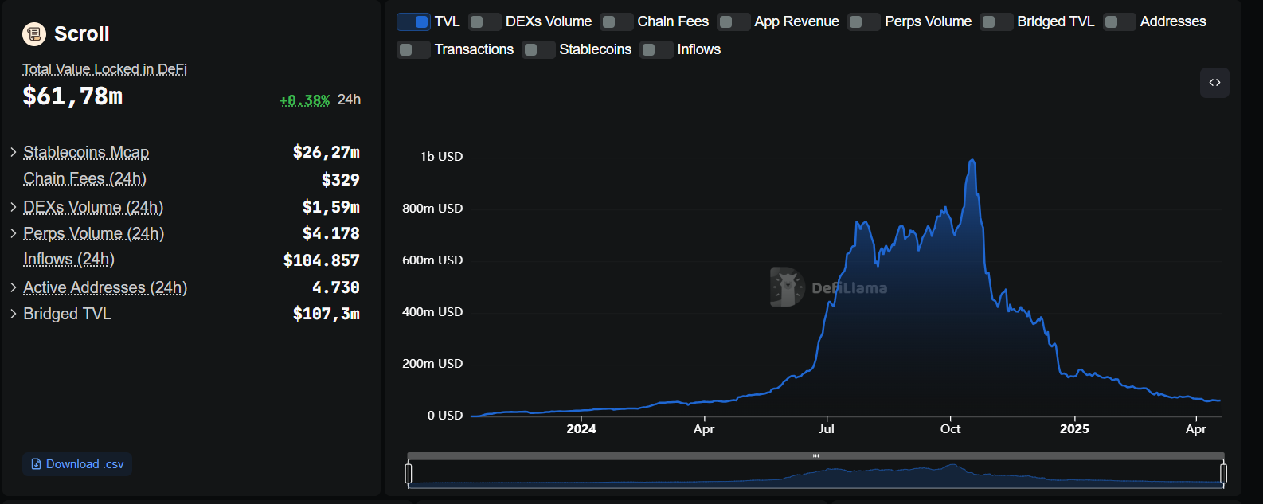Expand the Bridged TVL row chevron

[14, 314]
